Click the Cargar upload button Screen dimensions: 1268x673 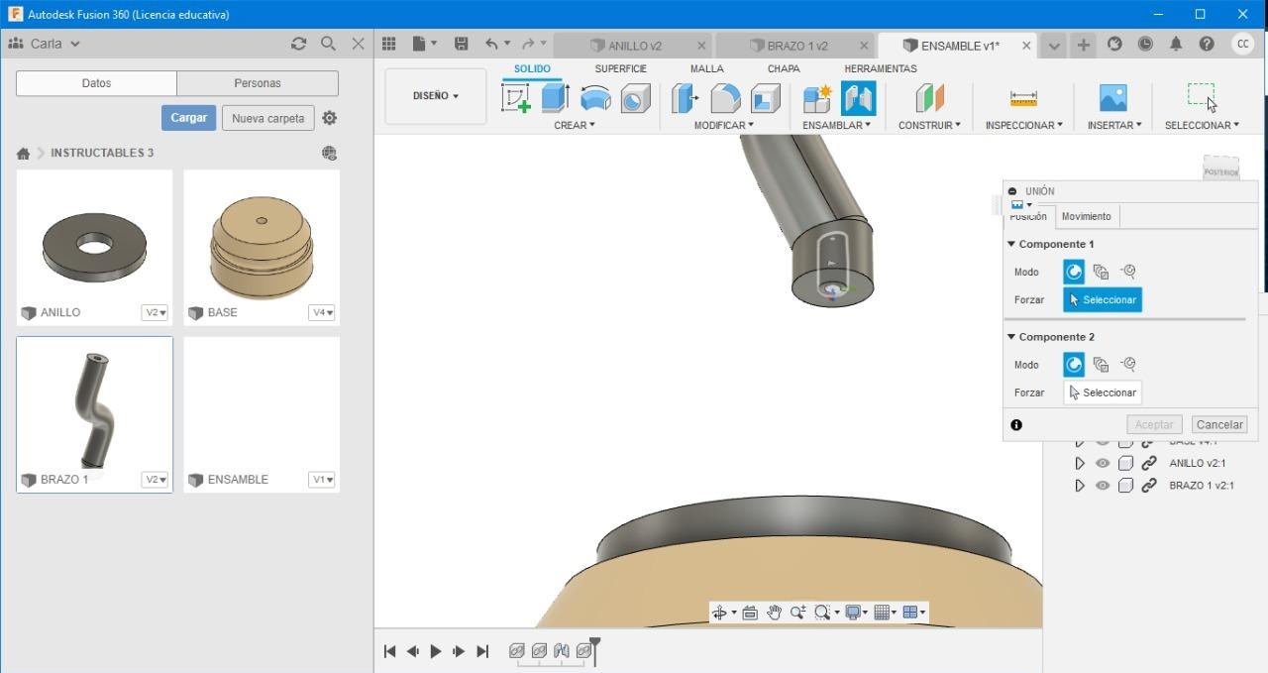point(188,118)
